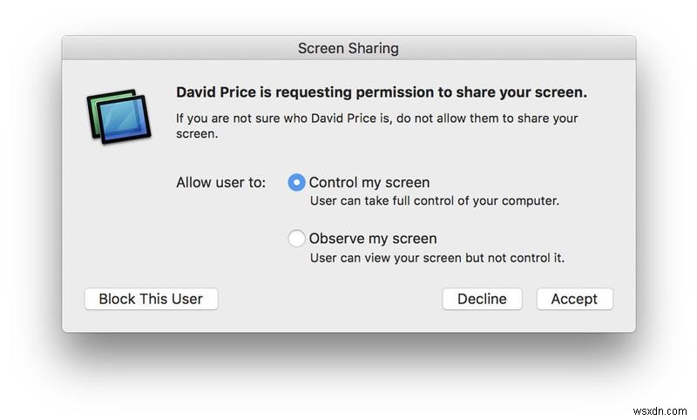Click the 'Control my screen' option label
The height and width of the screenshot is (420, 697).
(x=369, y=183)
